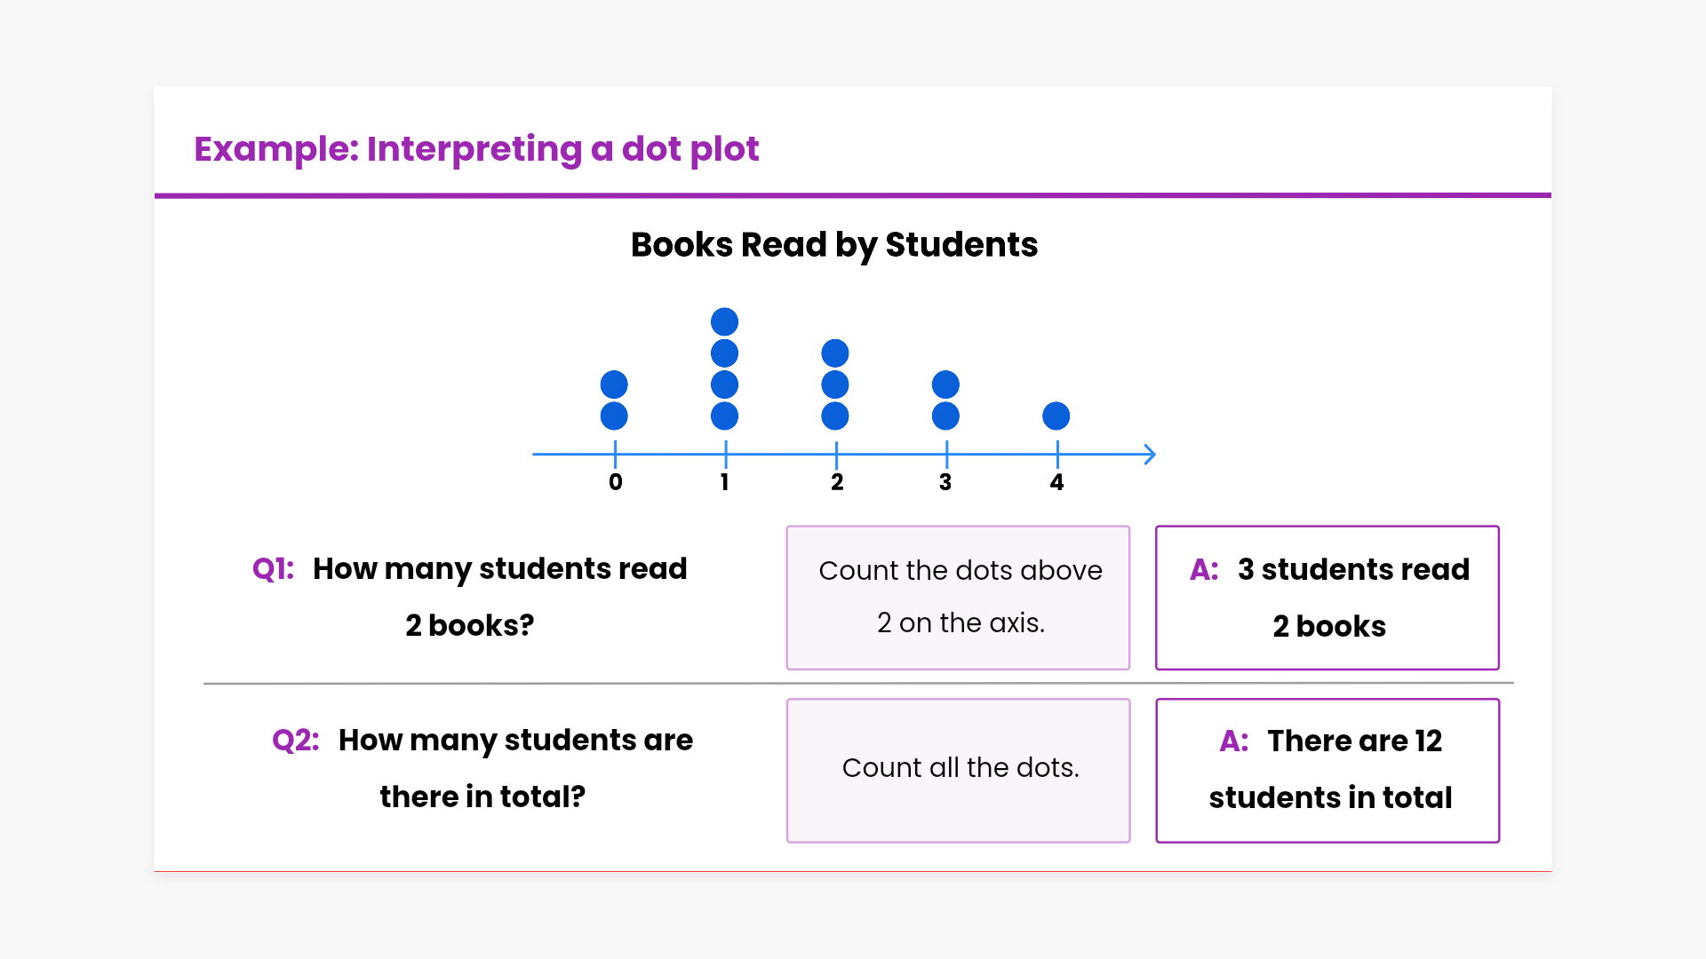Click the arrowhead at the axis end
Image resolution: width=1706 pixels, height=959 pixels.
point(1150,455)
